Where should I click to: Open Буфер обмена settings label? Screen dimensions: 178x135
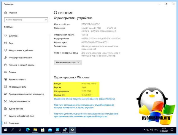tap(16, 109)
